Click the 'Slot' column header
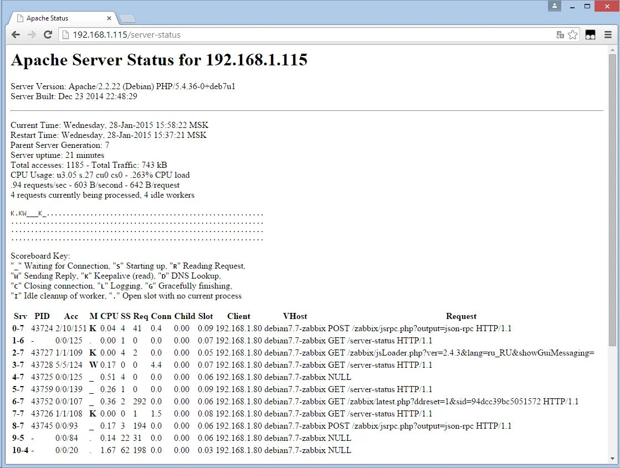The width and height of the screenshot is (620, 468). (206, 316)
